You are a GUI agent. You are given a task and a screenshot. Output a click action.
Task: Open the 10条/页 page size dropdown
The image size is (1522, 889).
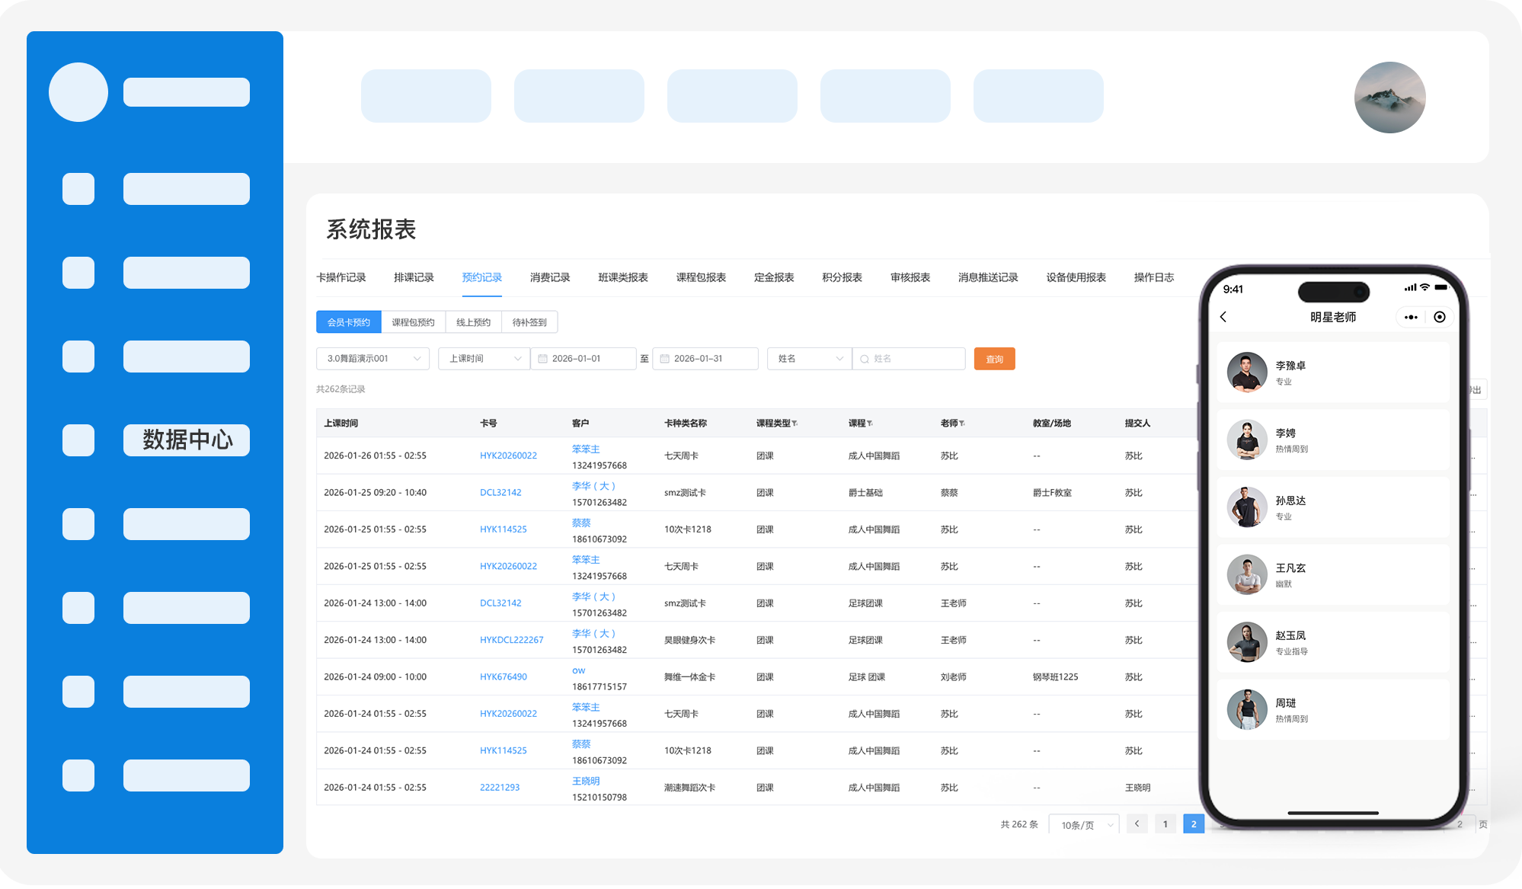[1084, 825]
